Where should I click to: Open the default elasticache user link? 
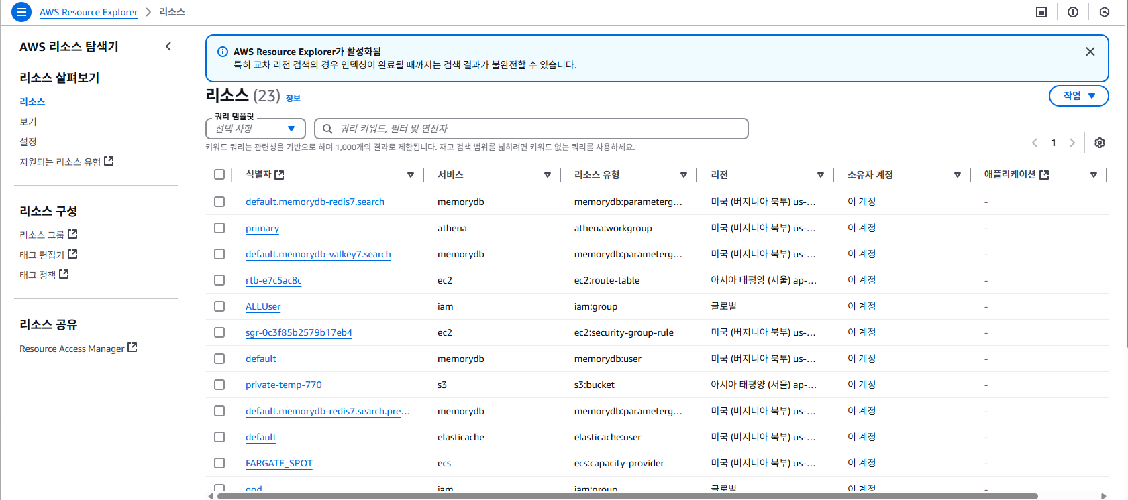261,437
